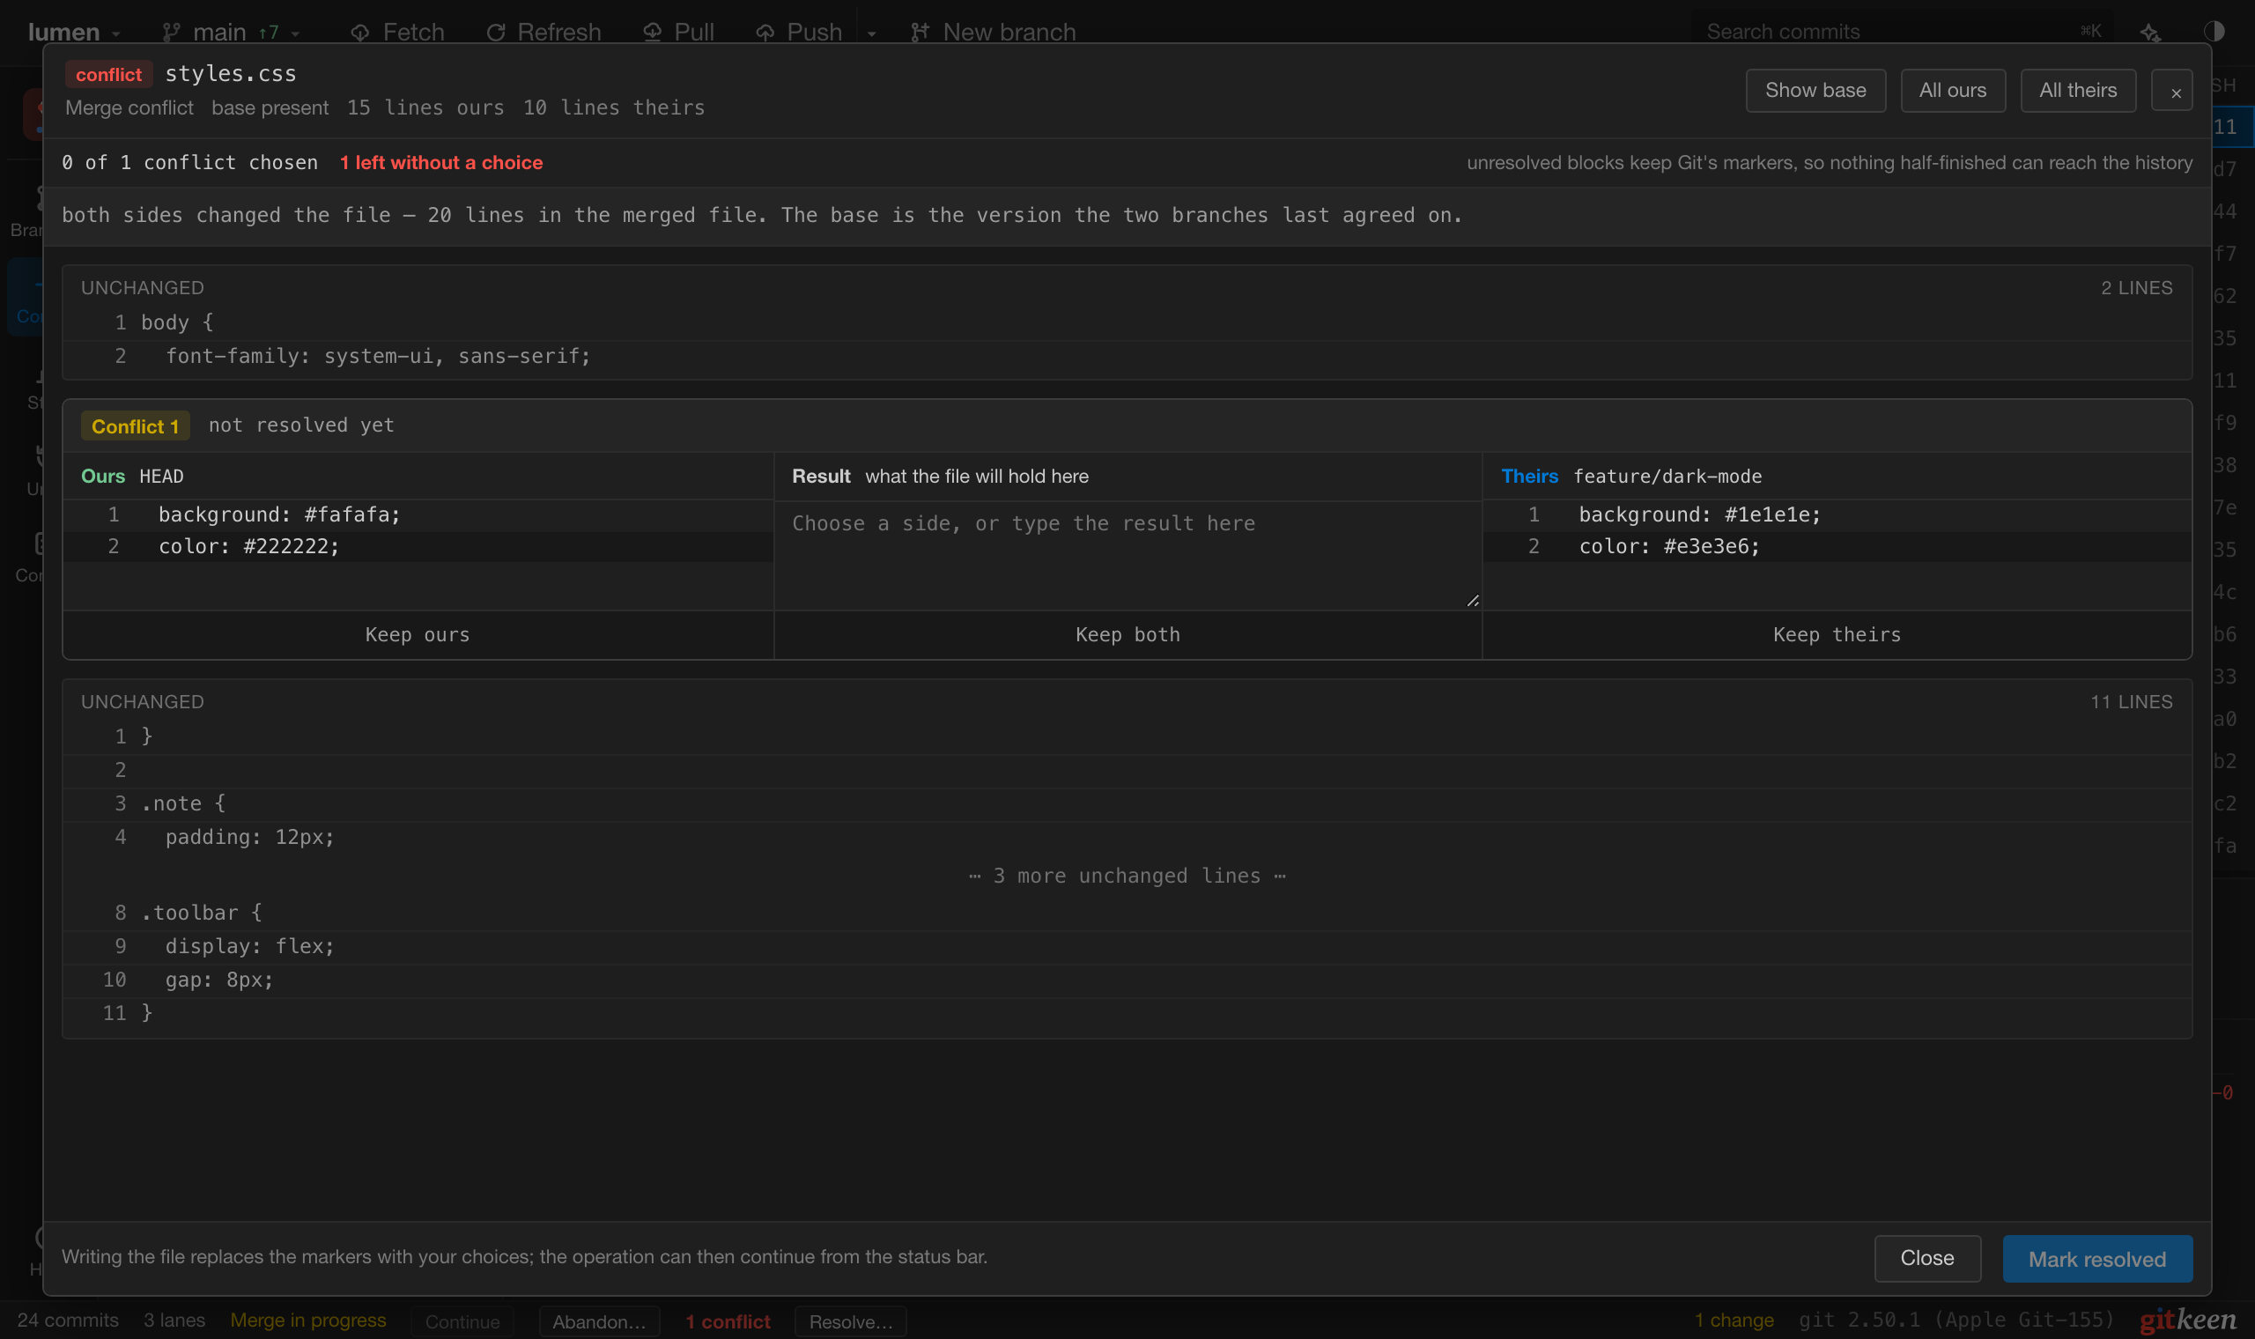Click the Conflict 1 yellow label
This screenshot has width=2255, height=1339.
click(x=136, y=425)
